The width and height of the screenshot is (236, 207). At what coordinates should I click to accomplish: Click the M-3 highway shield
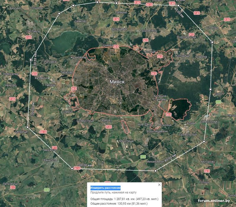(145, 40)
